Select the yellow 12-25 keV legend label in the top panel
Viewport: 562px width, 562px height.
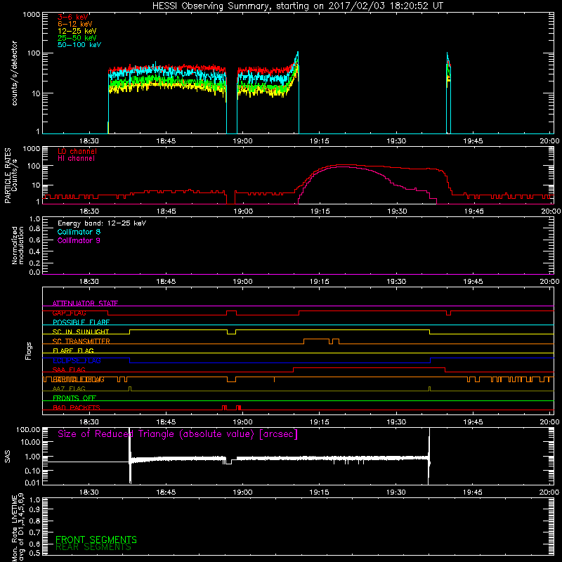[x=77, y=31]
